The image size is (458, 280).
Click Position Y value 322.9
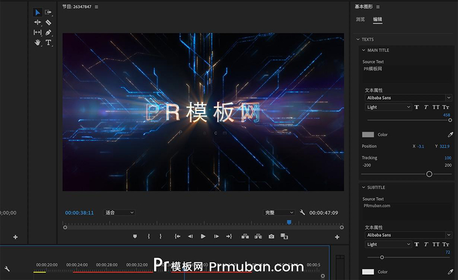click(x=445, y=146)
